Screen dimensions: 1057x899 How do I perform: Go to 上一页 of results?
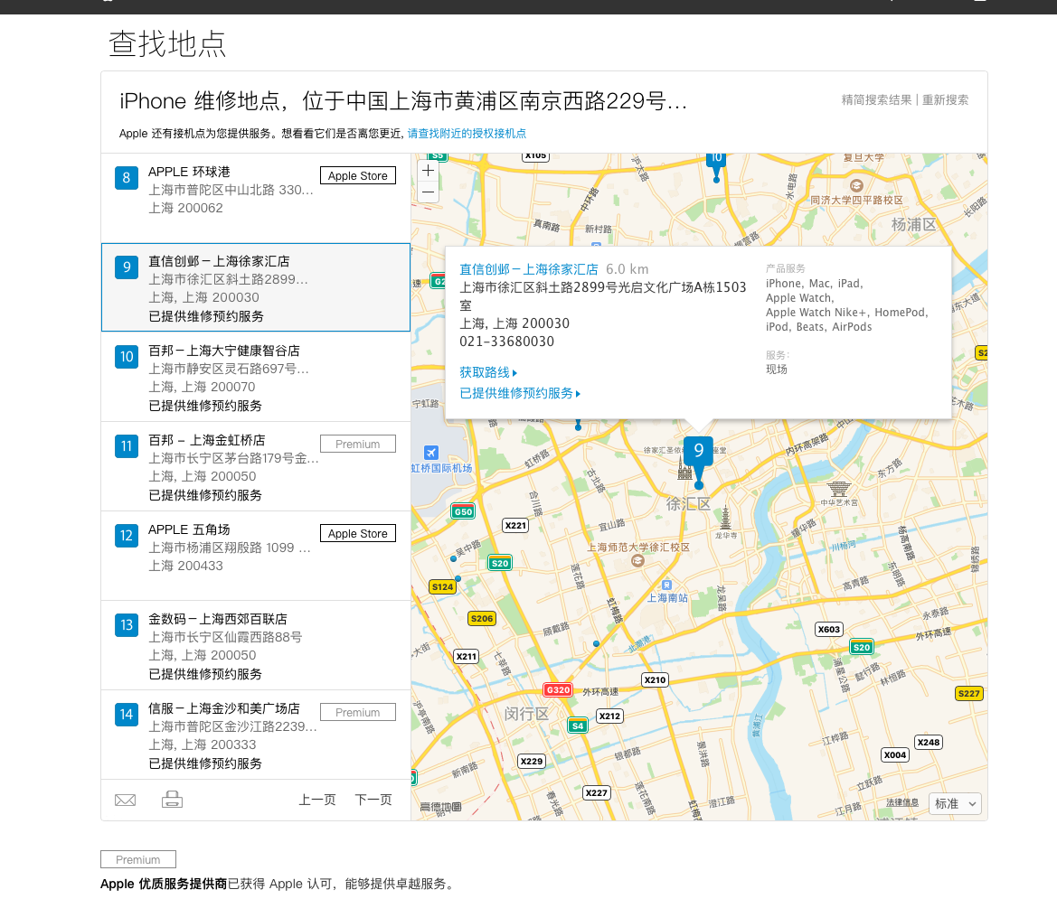pos(317,800)
